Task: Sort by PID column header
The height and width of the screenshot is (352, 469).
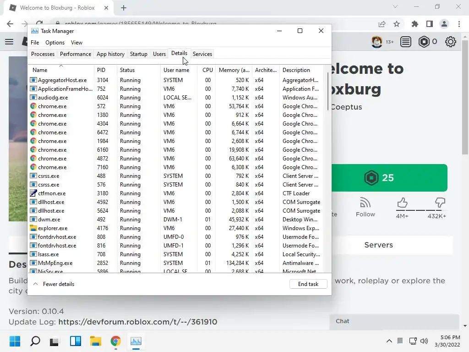Action: (105, 70)
